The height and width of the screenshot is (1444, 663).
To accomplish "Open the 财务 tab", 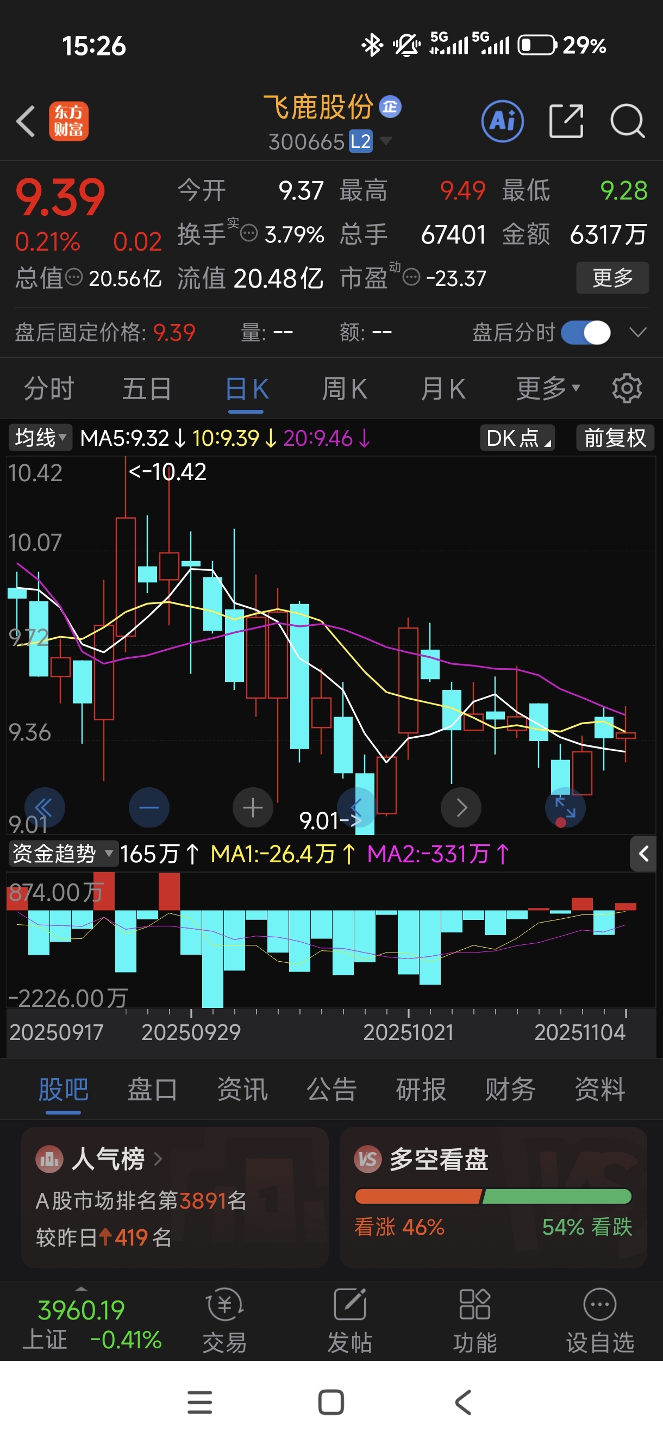I will tap(510, 1089).
